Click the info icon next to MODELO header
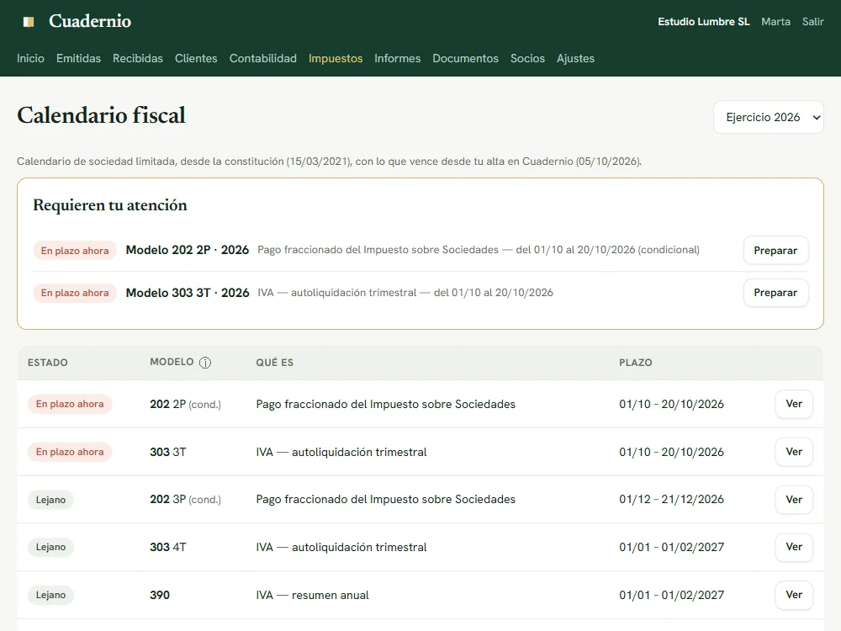This screenshot has height=631, width=841. [x=205, y=363]
